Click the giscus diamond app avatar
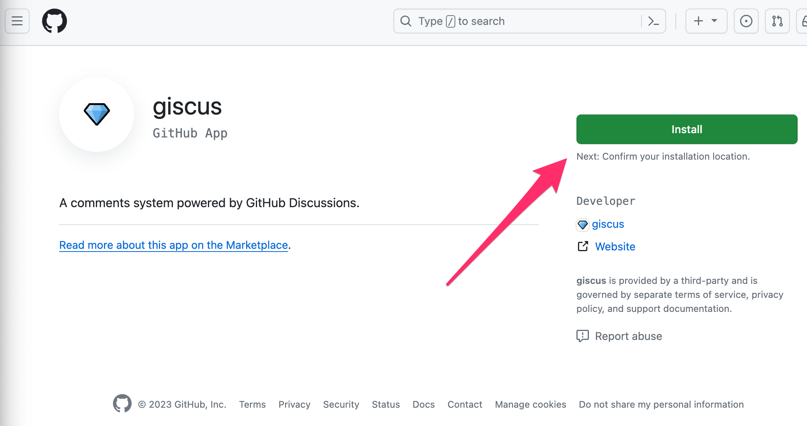Image resolution: width=807 pixels, height=426 pixels. click(96, 114)
